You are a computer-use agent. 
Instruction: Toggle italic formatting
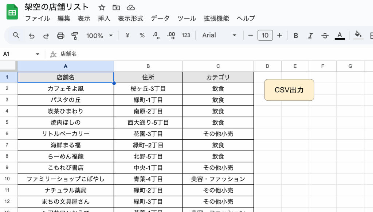click(x=310, y=35)
